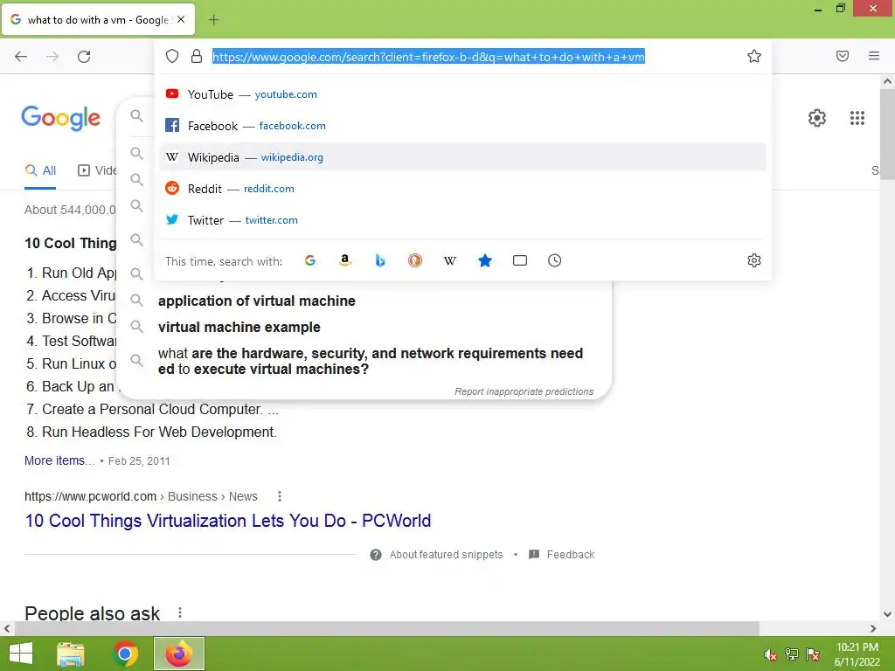Click Report inappropriate predictions link
This screenshot has height=671, width=895.
(524, 391)
